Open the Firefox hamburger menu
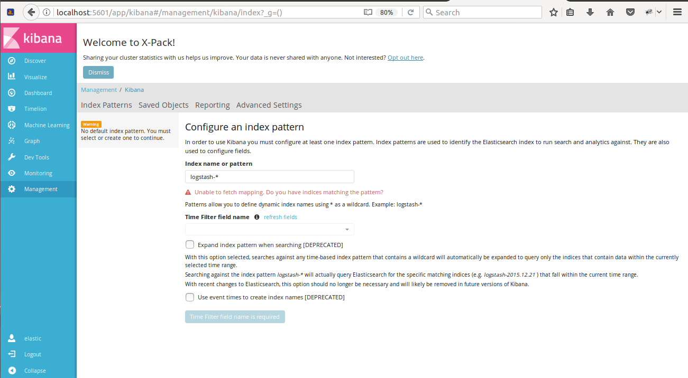 click(x=677, y=12)
